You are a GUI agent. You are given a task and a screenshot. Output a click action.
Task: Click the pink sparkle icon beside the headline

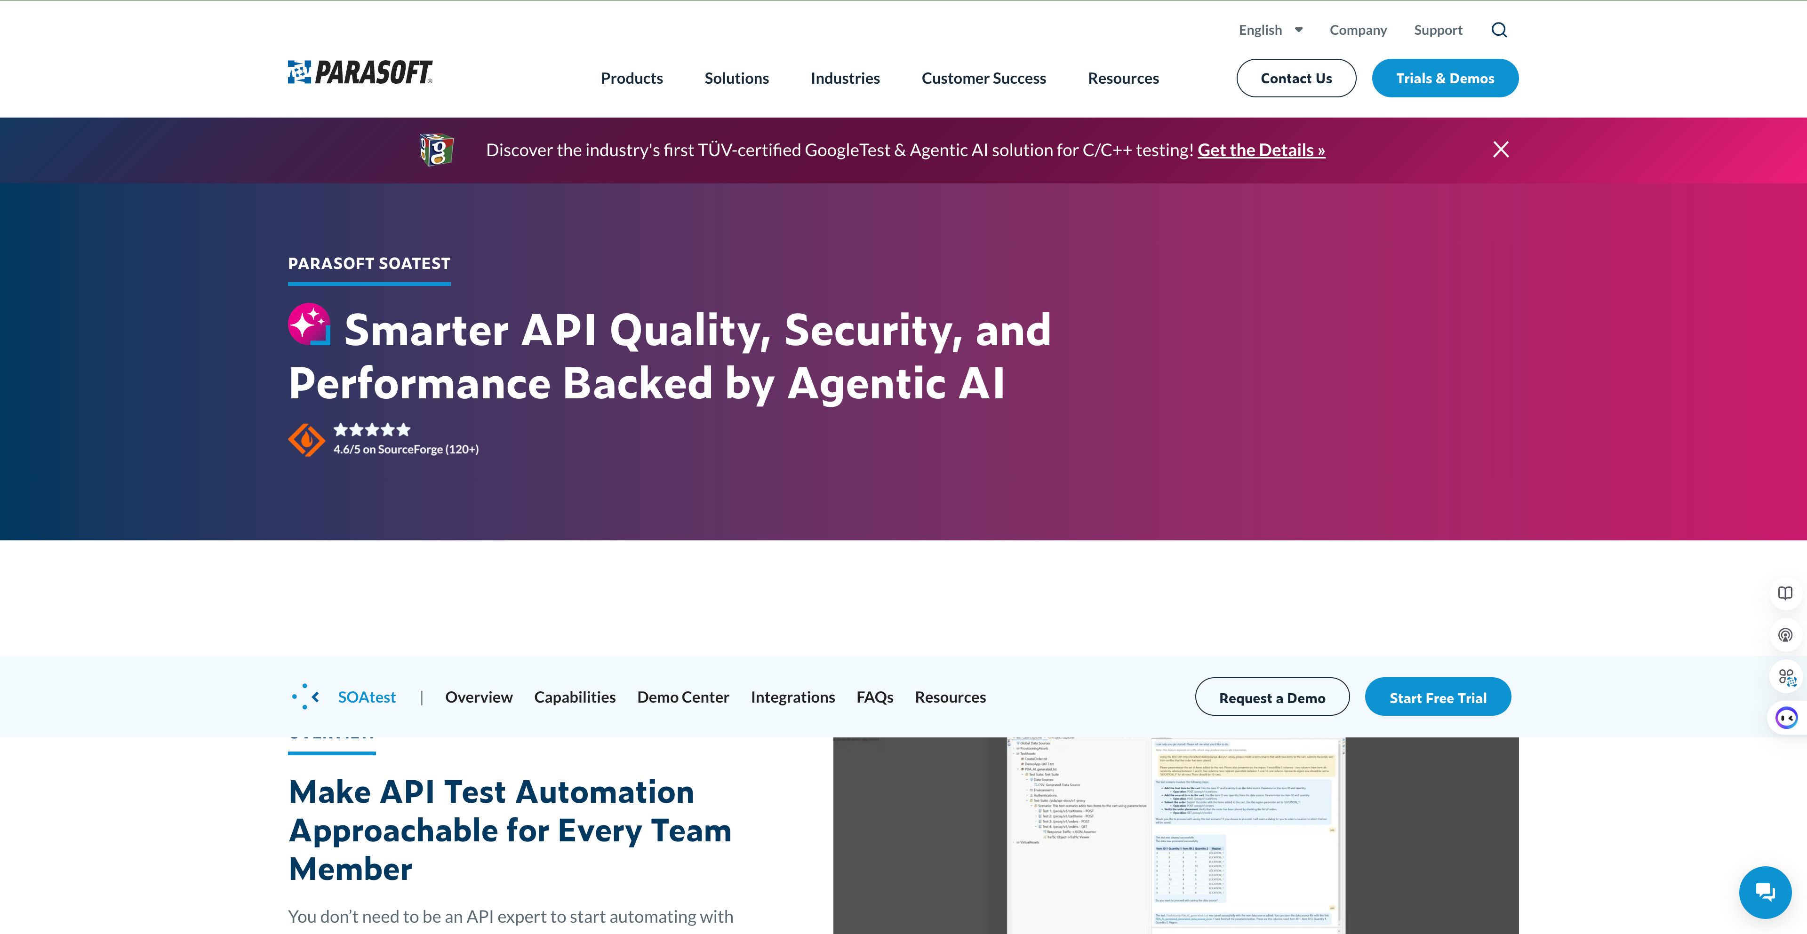(x=309, y=324)
